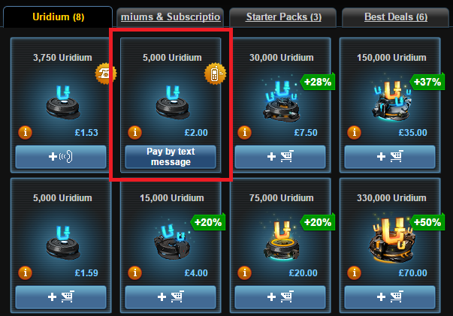Add the £4.00 Uridium pack to cart

point(171,297)
